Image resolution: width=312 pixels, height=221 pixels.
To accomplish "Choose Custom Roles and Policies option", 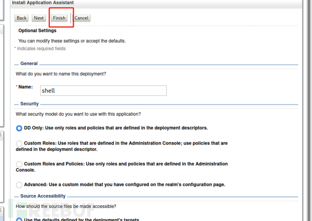I will pyautogui.click(x=19, y=164).
